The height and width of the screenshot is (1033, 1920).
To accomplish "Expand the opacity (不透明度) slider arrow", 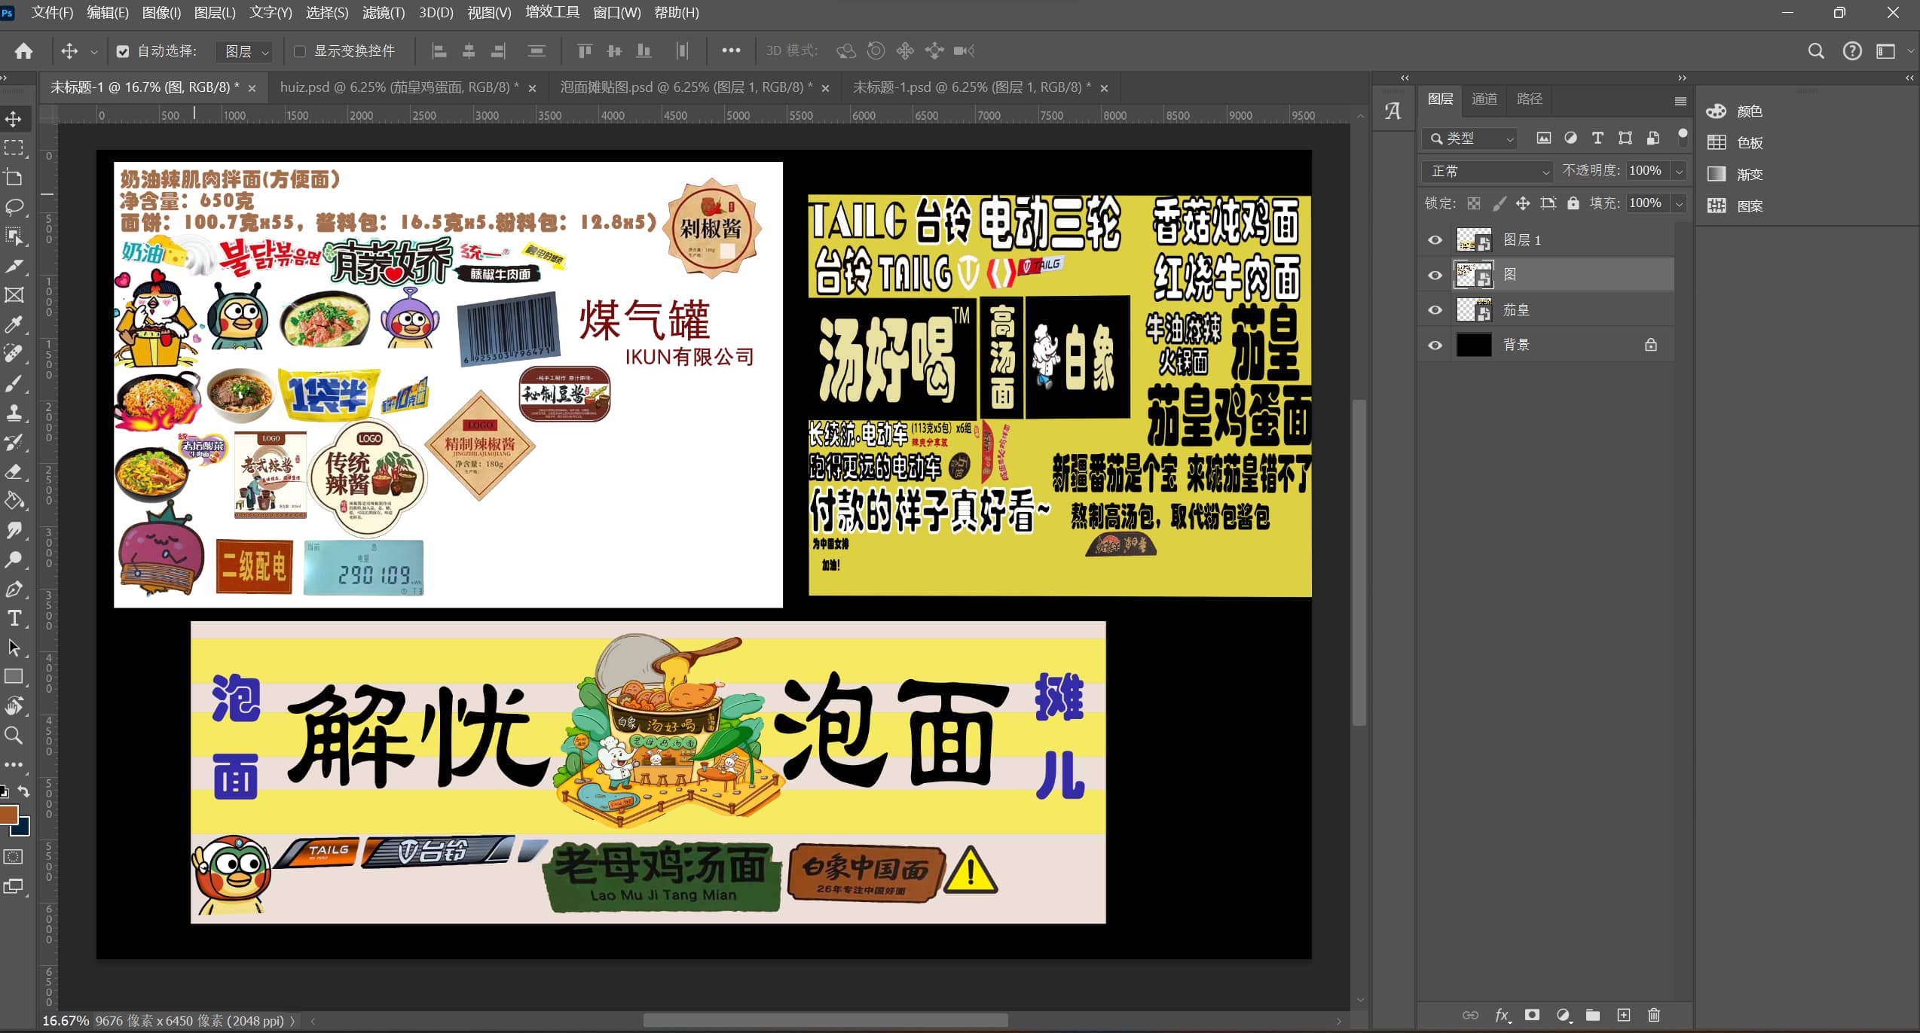I will click(x=1679, y=171).
